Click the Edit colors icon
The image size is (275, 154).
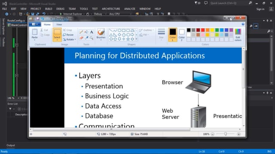click(238, 35)
